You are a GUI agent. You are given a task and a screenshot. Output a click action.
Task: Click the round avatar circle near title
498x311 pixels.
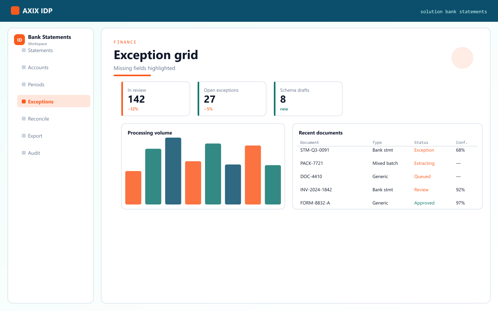pyautogui.click(x=462, y=58)
